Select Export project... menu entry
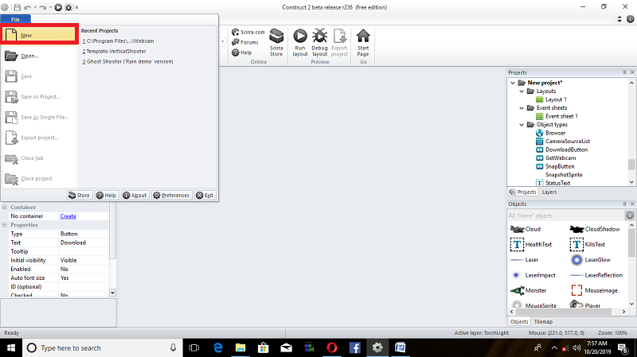637x357 pixels. 39,138
